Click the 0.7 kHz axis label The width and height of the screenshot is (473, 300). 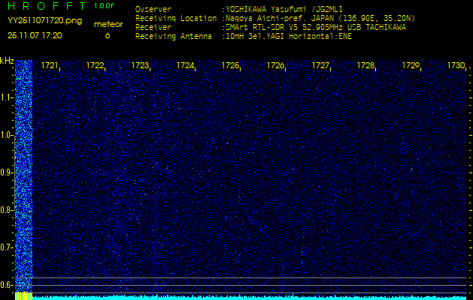pyautogui.click(x=6, y=247)
